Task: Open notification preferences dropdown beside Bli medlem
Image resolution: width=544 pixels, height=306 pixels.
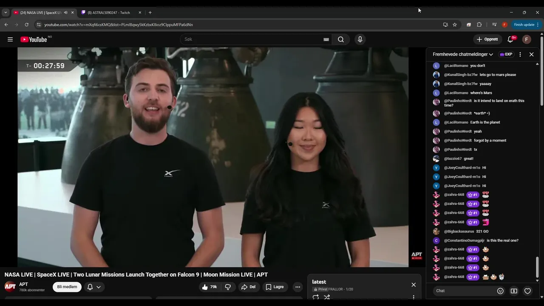Action: click(x=94, y=287)
